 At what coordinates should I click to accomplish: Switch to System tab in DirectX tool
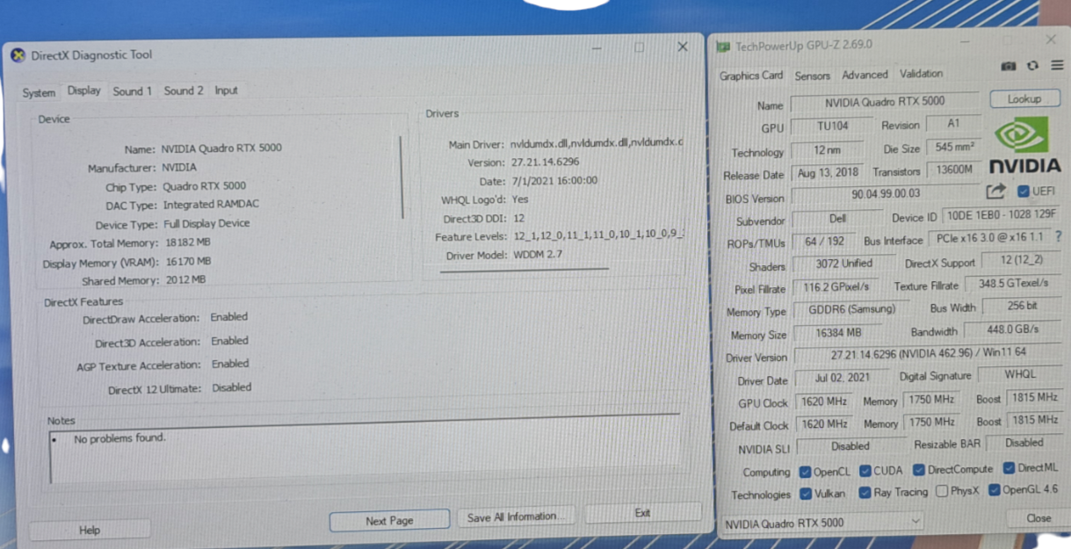[39, 92]
